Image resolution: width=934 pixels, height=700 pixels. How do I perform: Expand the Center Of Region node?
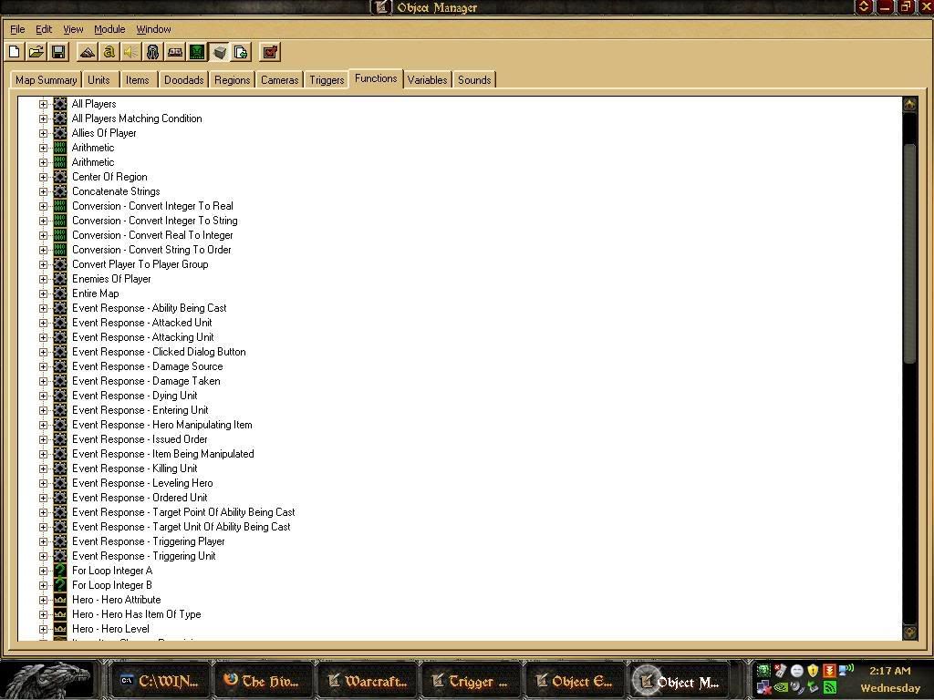[x=43, y=177]
